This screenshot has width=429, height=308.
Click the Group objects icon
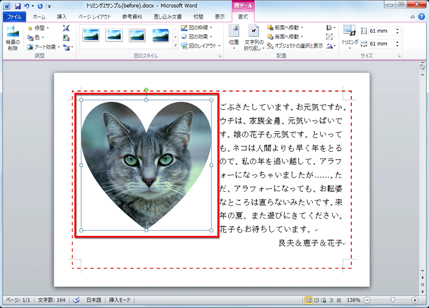click(x=330, y=37)
